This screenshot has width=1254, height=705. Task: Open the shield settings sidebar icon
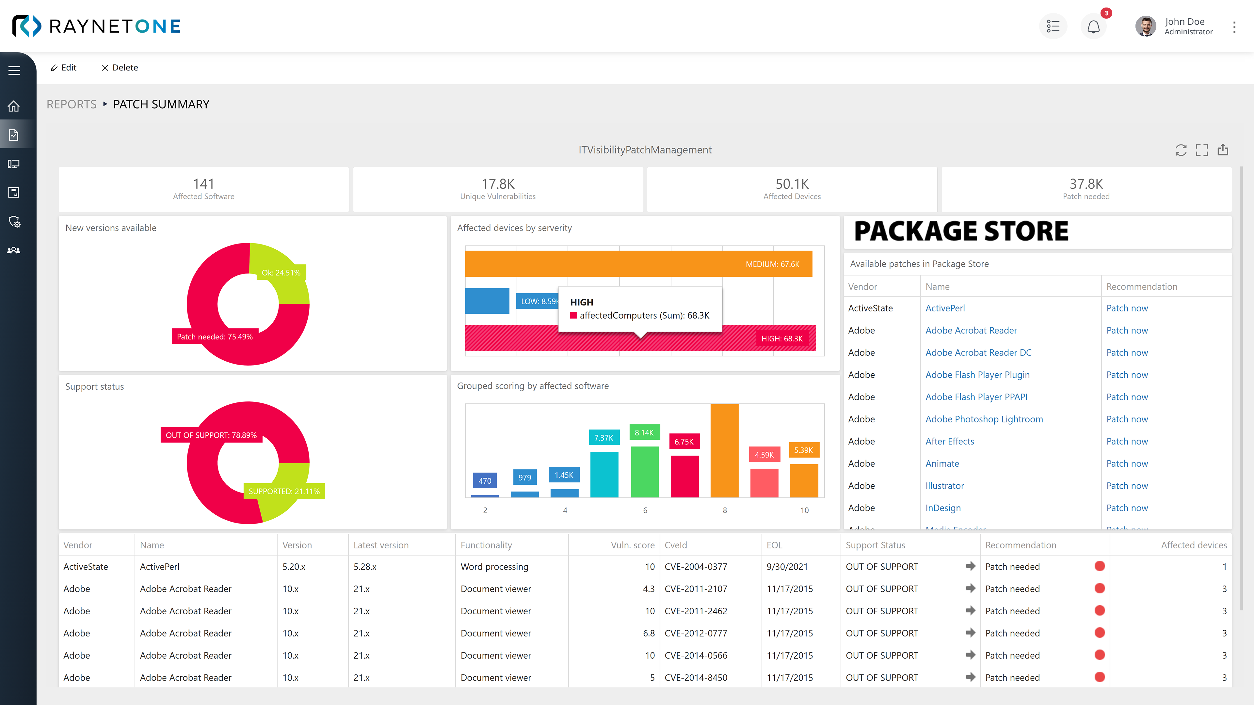click(14, 221)
